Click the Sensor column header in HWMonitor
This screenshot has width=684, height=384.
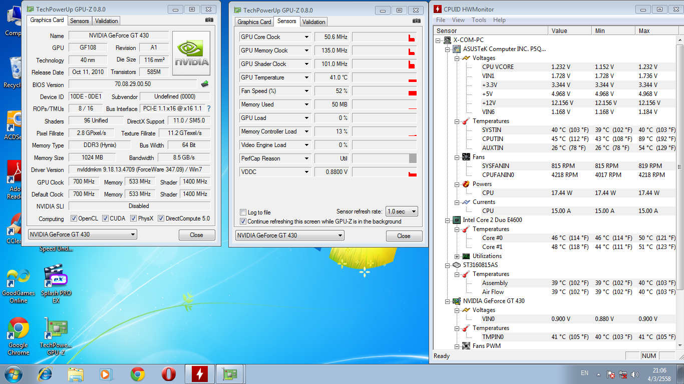click(491, 31)
